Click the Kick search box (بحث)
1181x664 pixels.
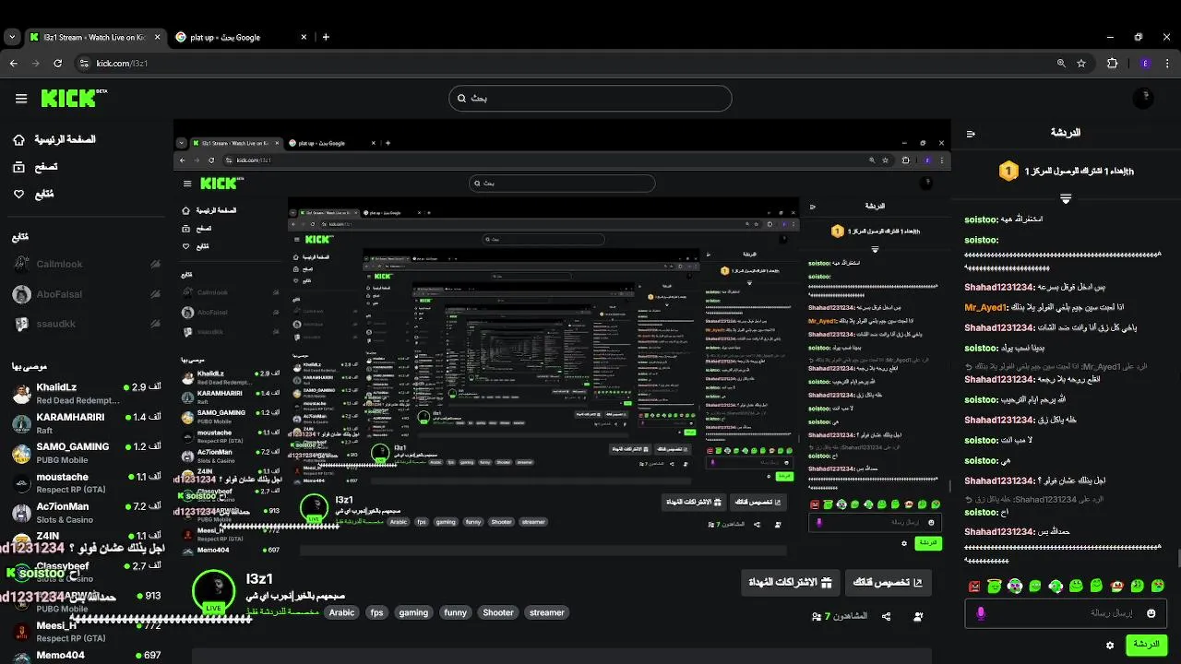pos(590,98)
